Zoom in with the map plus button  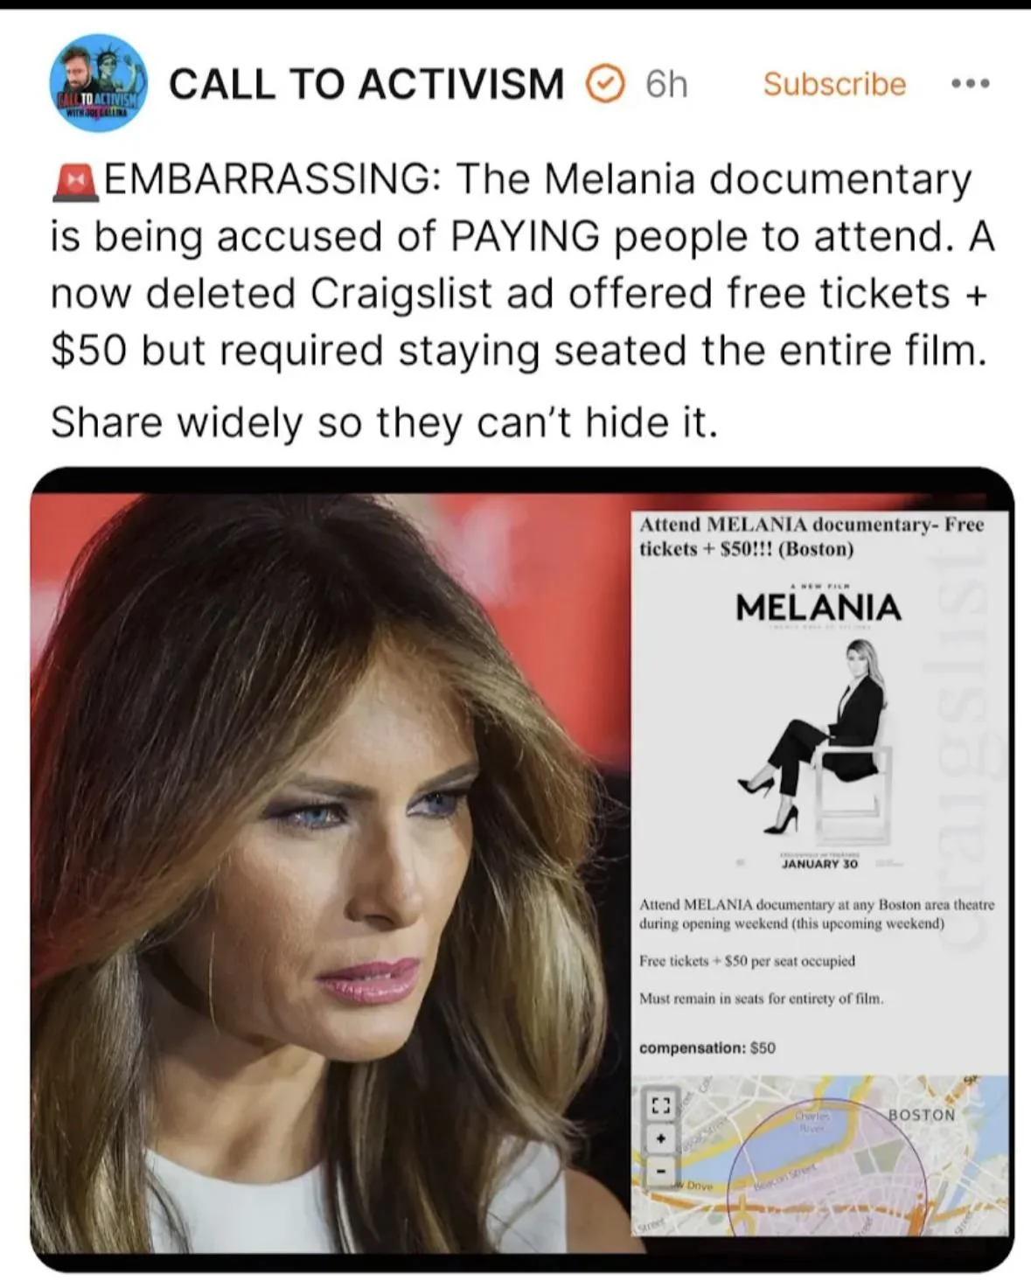click(661, 1138)
